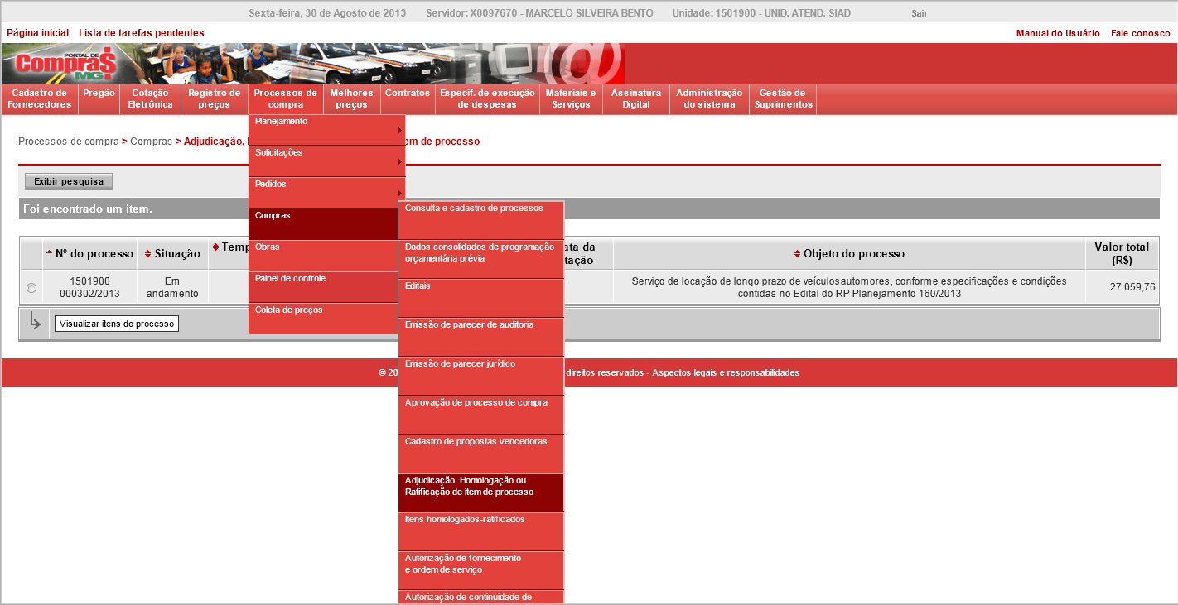Expand Planejamento submenu arrow
The width and height of the screenshot is (1178, 605).
coord(400,130)
